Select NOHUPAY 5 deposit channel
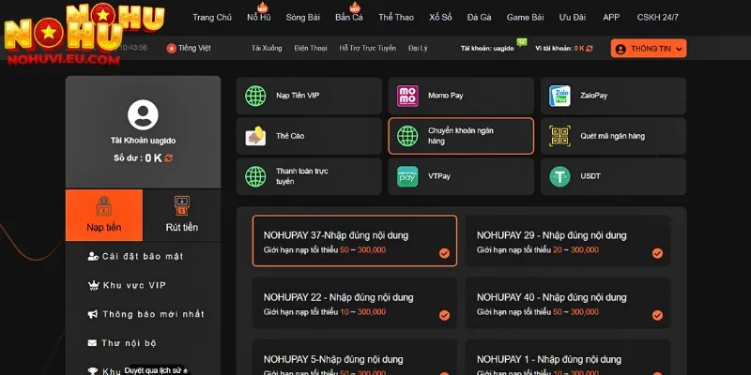 tap(355, 357)
